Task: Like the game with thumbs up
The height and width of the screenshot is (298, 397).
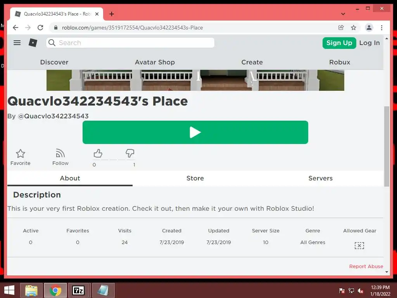Action: click(98, 153)
